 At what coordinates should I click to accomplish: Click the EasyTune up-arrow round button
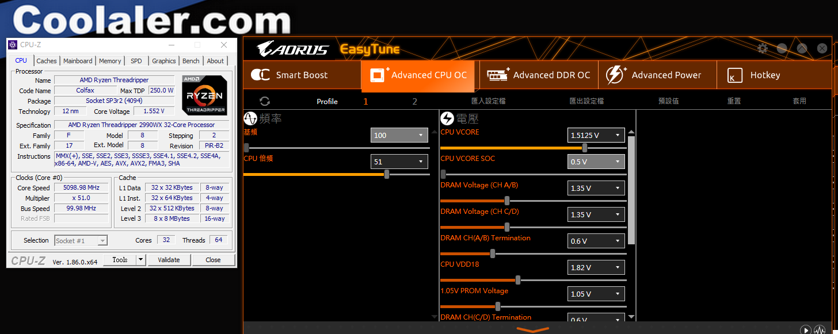pos(802,49)
